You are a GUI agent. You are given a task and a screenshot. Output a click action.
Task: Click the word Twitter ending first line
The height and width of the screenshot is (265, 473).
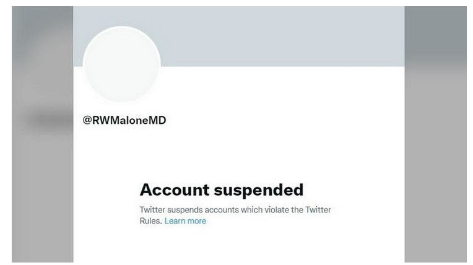point(318,210)
